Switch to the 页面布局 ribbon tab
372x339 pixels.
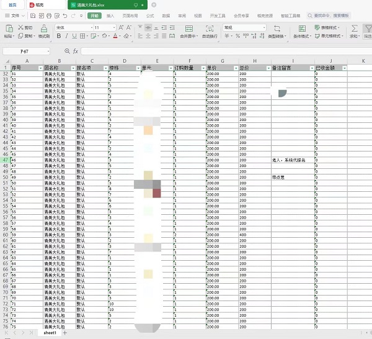[130, 16]
